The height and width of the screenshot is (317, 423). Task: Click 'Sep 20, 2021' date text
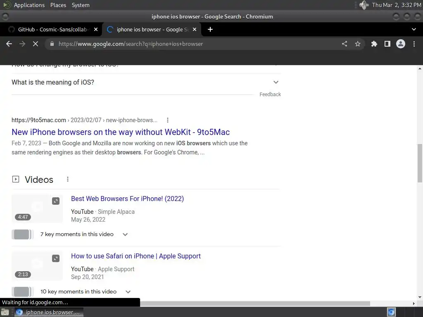pos(88,277)
